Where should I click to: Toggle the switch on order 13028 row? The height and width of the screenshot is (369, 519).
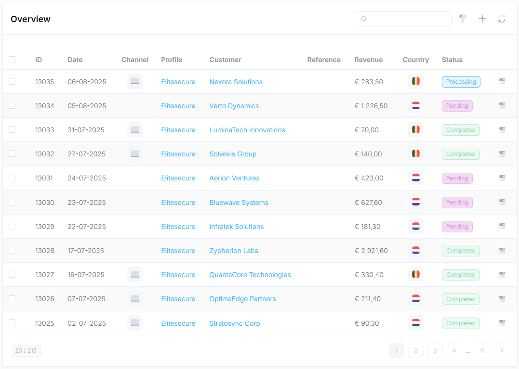point(502,250)
